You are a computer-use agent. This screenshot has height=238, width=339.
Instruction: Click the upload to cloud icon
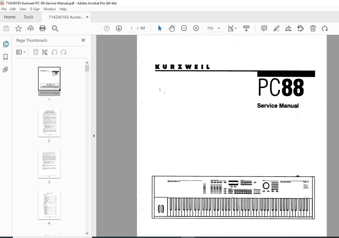pyautogui.click(x=30, y=28)
